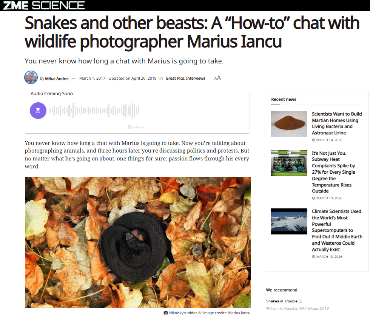Open the Snakes in Trouble recommendation
Viewport: 370px width, 316px height.
point(282,301)
